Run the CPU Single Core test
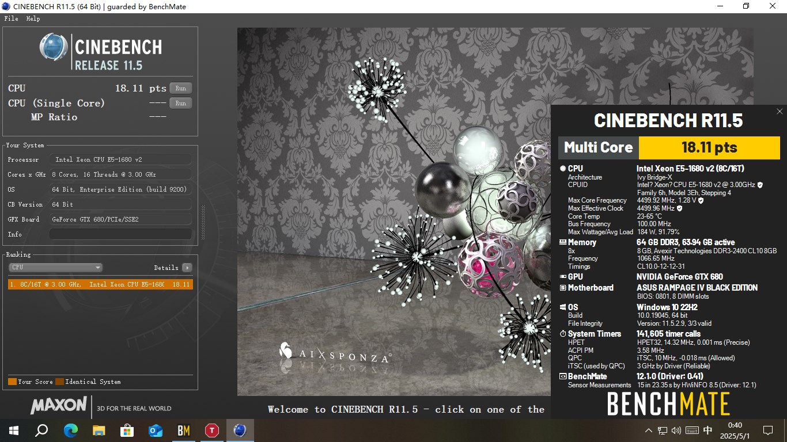The height and width of the screenshot is (442, 787). point(181,103)
